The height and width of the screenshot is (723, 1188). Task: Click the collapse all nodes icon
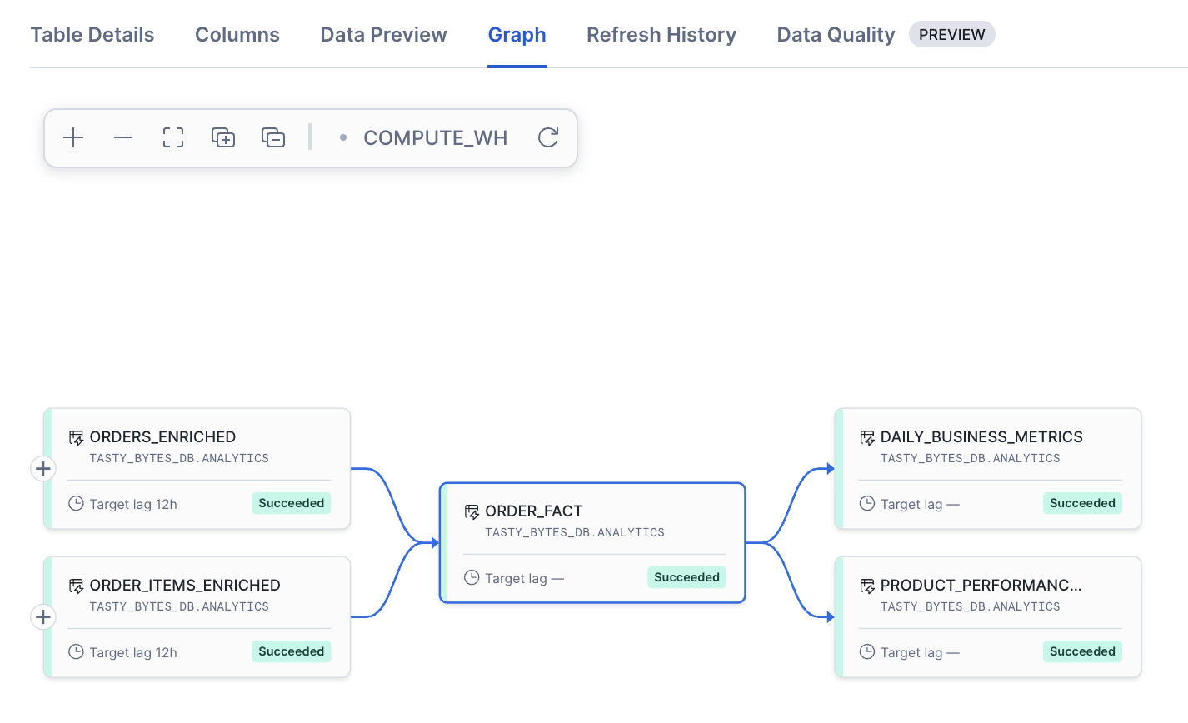pos(273,137)
